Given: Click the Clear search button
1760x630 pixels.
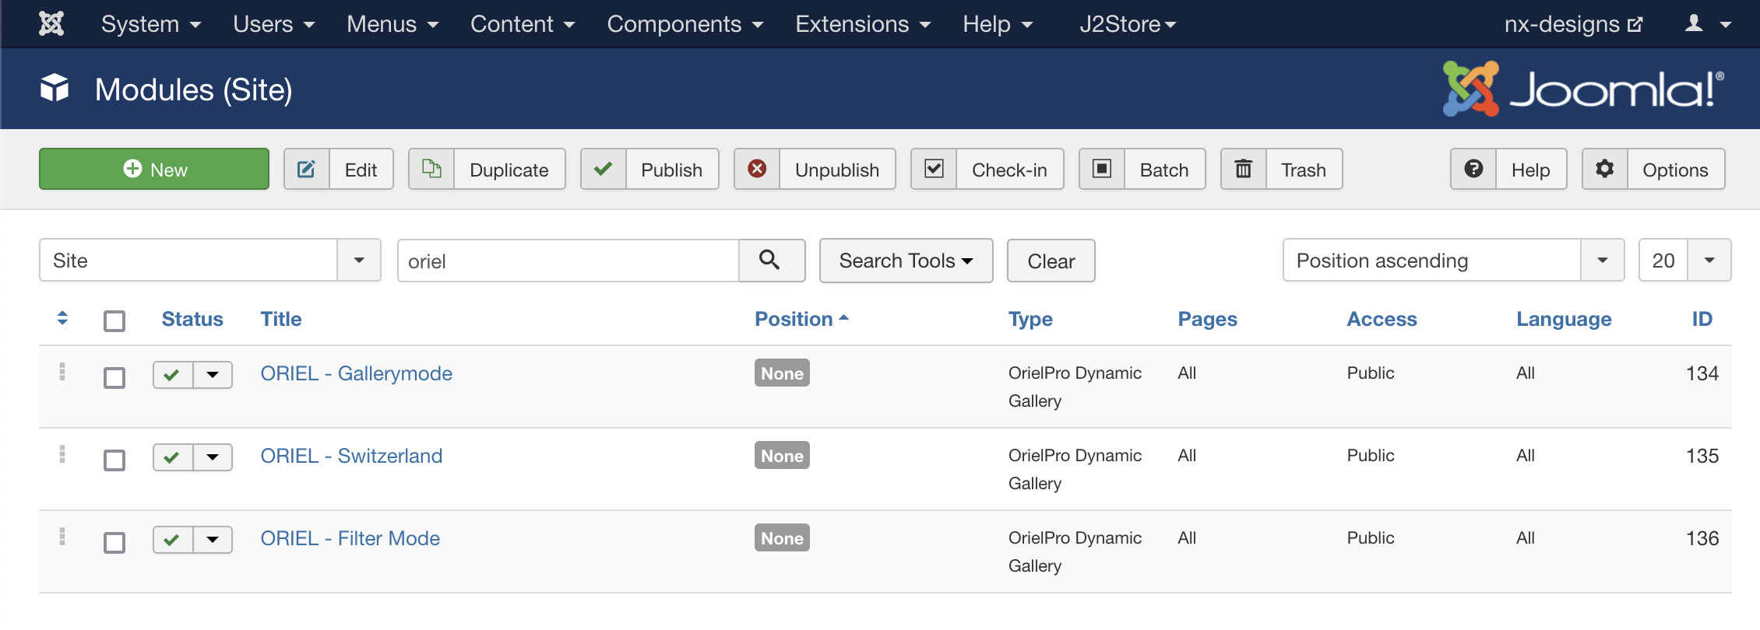Looking at the screenshot, I should point(1051,261).
